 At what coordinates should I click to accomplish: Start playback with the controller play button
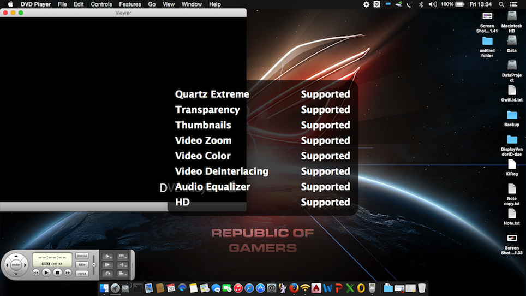tap(46, 273)
